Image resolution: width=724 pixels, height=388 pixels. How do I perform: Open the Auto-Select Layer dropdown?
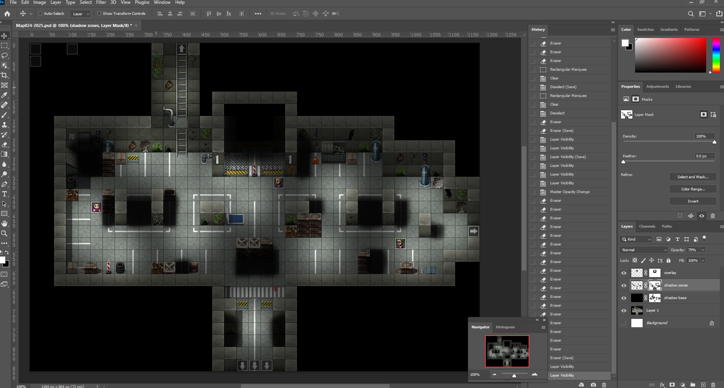pos(81,14)
